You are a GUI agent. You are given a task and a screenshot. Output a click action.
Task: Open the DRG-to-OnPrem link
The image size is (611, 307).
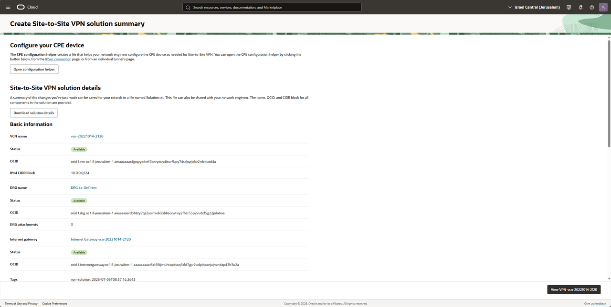[x=84, y=188]
